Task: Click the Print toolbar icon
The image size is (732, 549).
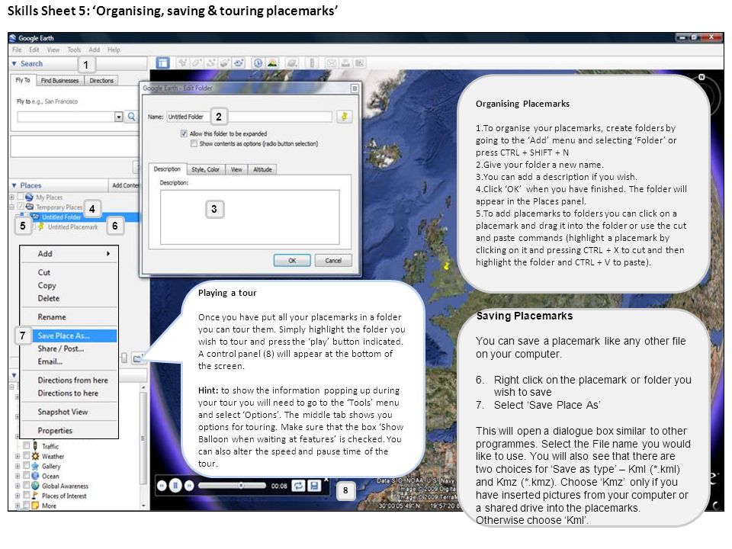Action: pos(345,63)
